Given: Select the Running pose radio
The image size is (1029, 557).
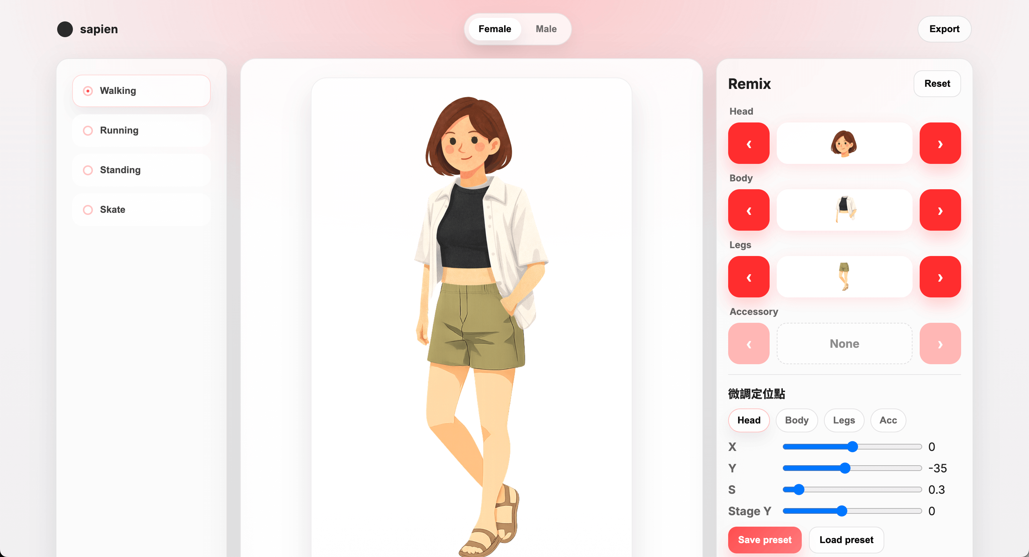Looking at the screenshot, I should coord(88,131).
